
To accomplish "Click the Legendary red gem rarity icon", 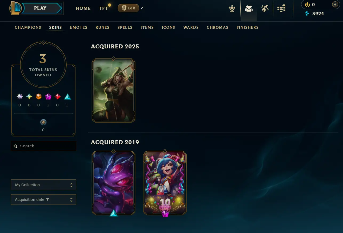I will pyautogui.click(x=58, y=97).
